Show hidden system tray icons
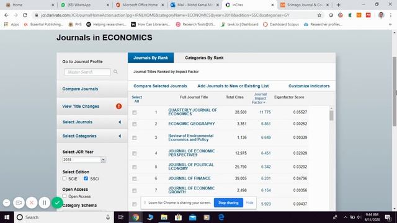Screen dimensions: 397x223 click(x=346, y=217)
